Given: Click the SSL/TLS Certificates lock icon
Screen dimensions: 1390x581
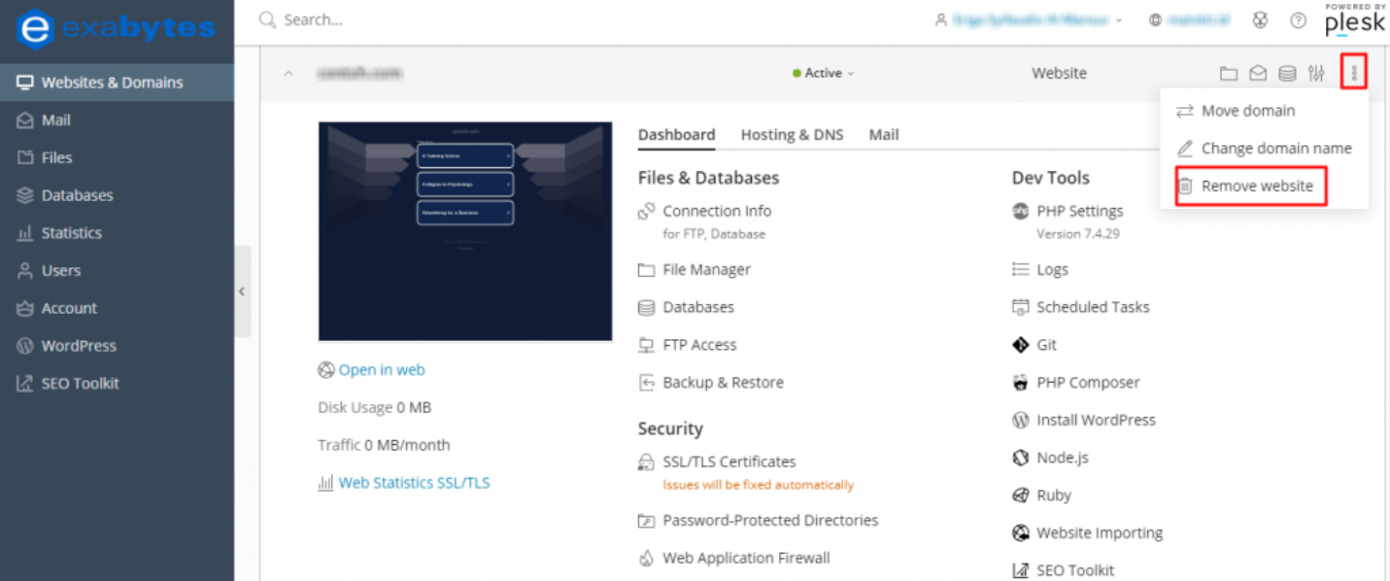Looking at the screenshot, I should [646, 462].
